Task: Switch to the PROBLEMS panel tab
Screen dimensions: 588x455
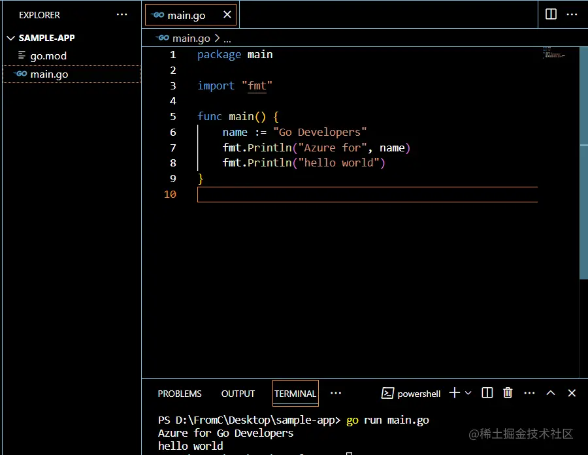Action: click(x=180, y=394)
